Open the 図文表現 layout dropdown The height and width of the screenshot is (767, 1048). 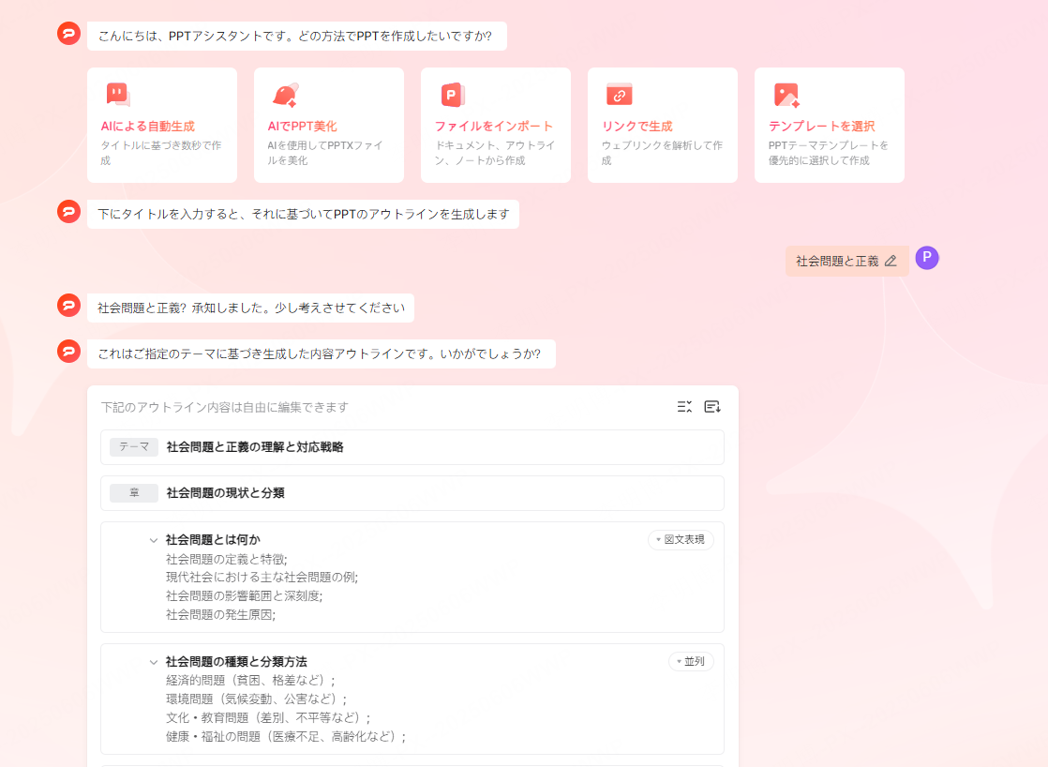point(681,540)
